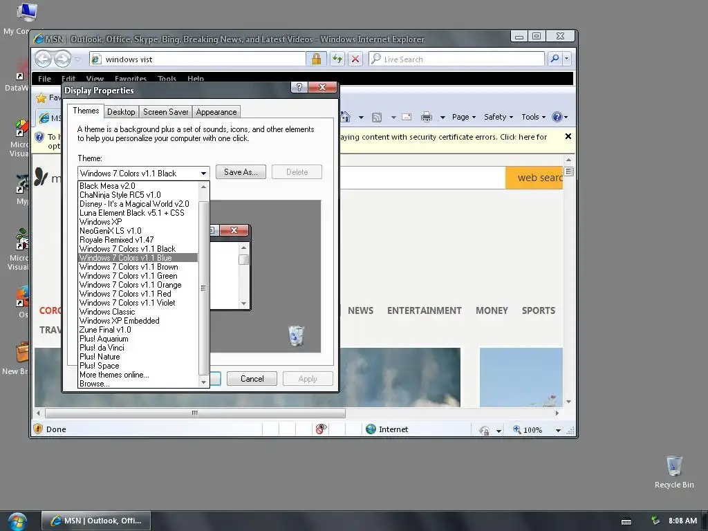Click the Windows Start orb

click(17, 522)
